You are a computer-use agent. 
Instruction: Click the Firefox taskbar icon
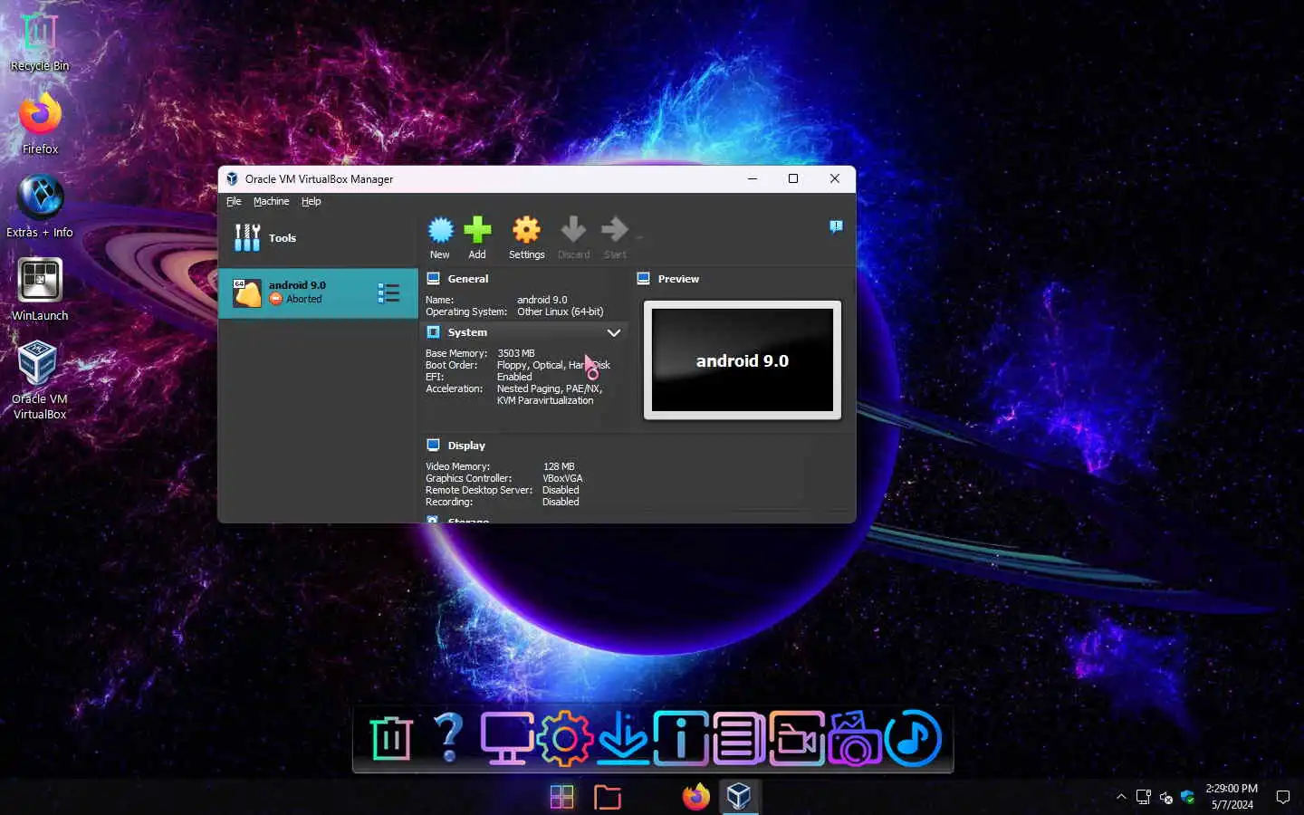coord(695,797)
